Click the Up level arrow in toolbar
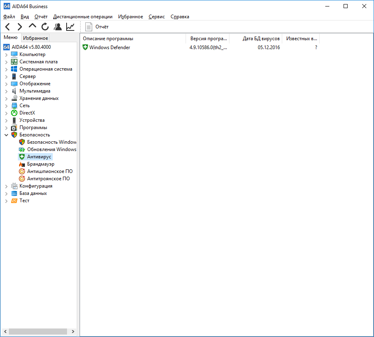The width and height of the screenshot is (374, 337). click(x=32, y=26)
